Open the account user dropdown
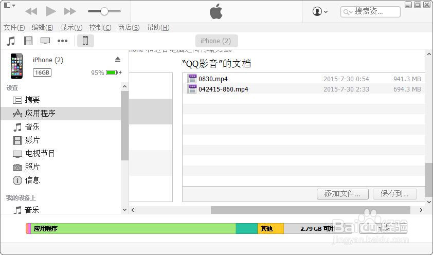 pyautogui.click(x=320, y=12)
